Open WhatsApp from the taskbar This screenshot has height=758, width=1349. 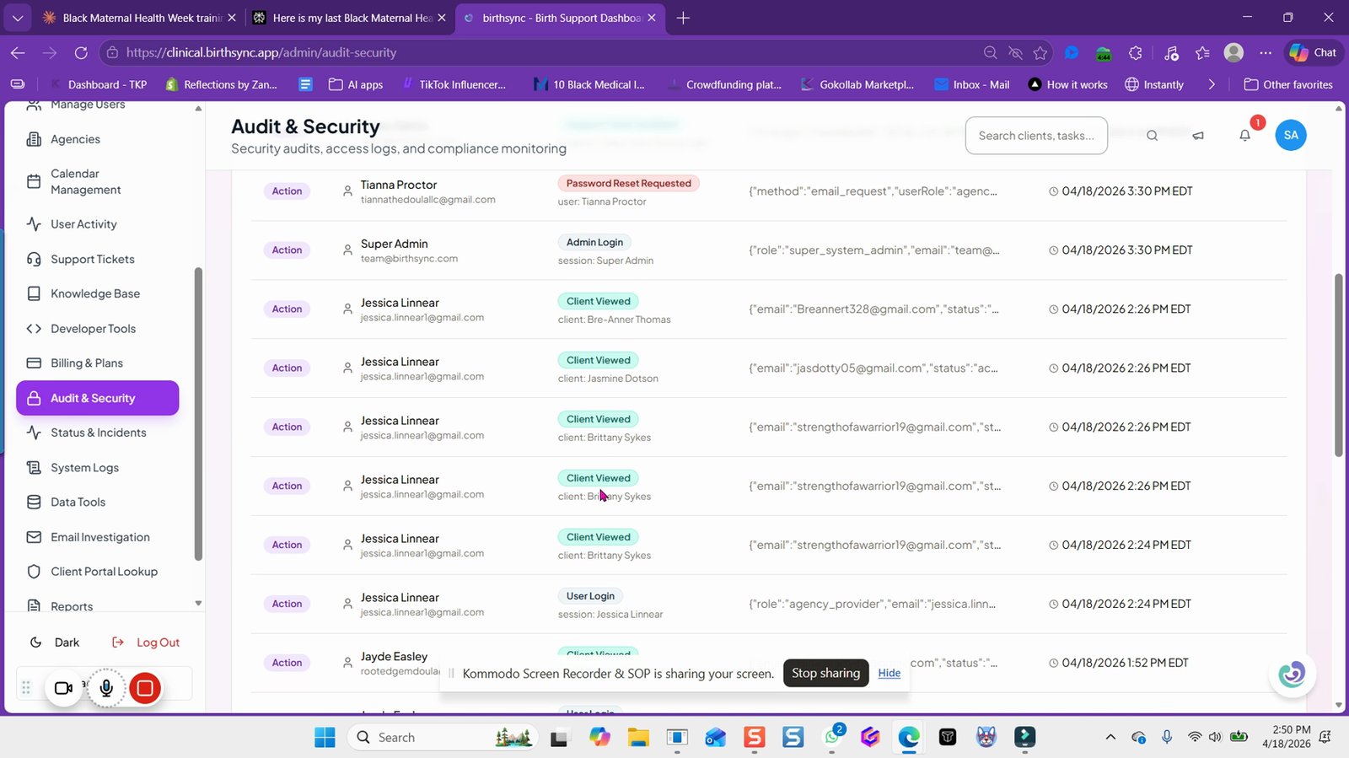(832, 737)
